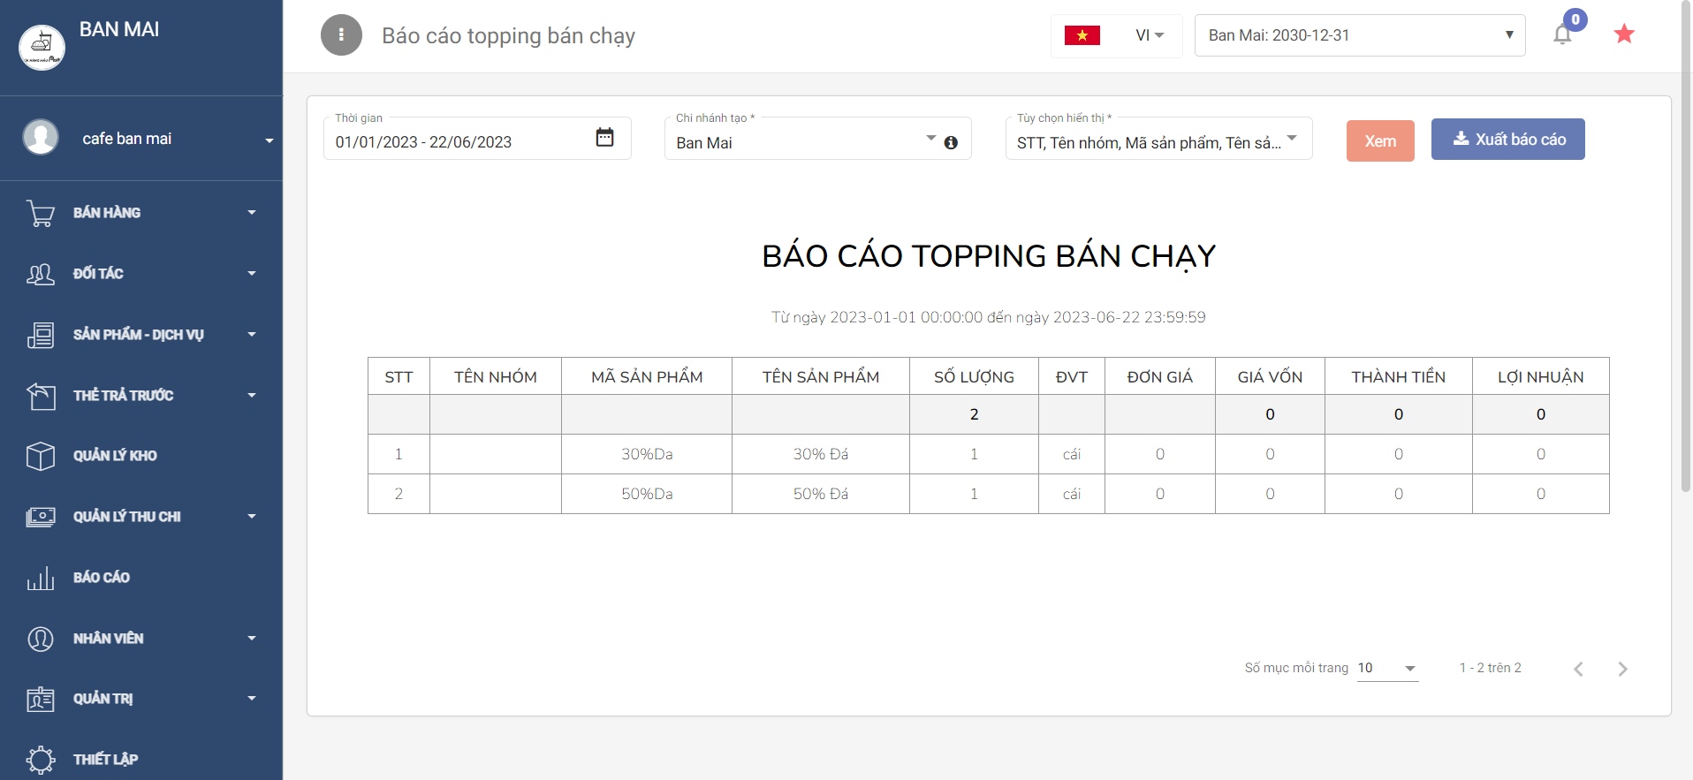The image size is (1693, 780).
Task: Click the Xem button
Action: [1380, 140]
